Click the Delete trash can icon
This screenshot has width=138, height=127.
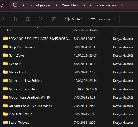coord(54,19)
